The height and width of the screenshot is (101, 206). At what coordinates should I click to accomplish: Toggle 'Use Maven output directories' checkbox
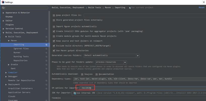click(54, 50)
